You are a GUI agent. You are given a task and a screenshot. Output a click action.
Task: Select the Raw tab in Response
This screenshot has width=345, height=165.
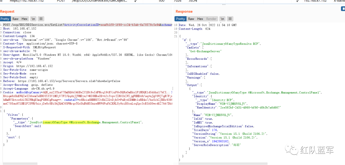tap(191, 19)
